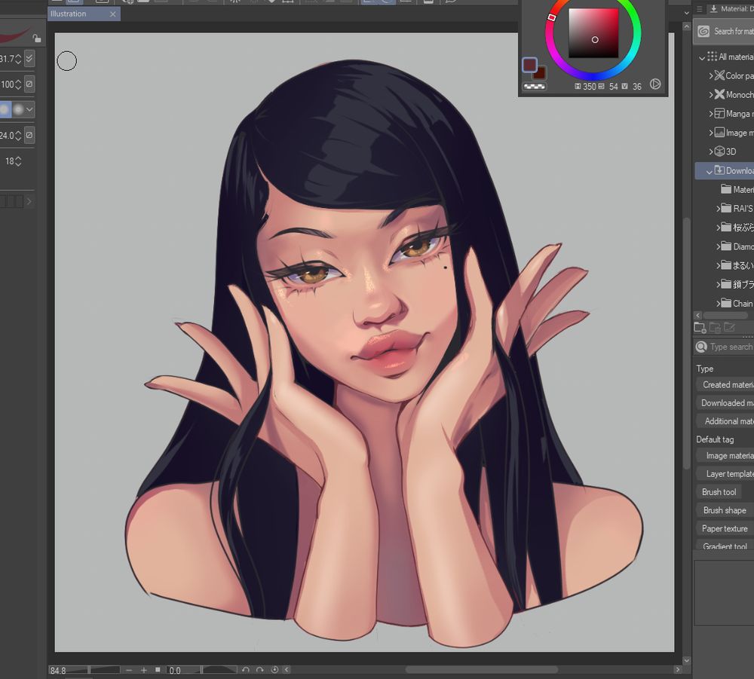Collapse the All materials tree node
The image size is (754, 679).
701,58
